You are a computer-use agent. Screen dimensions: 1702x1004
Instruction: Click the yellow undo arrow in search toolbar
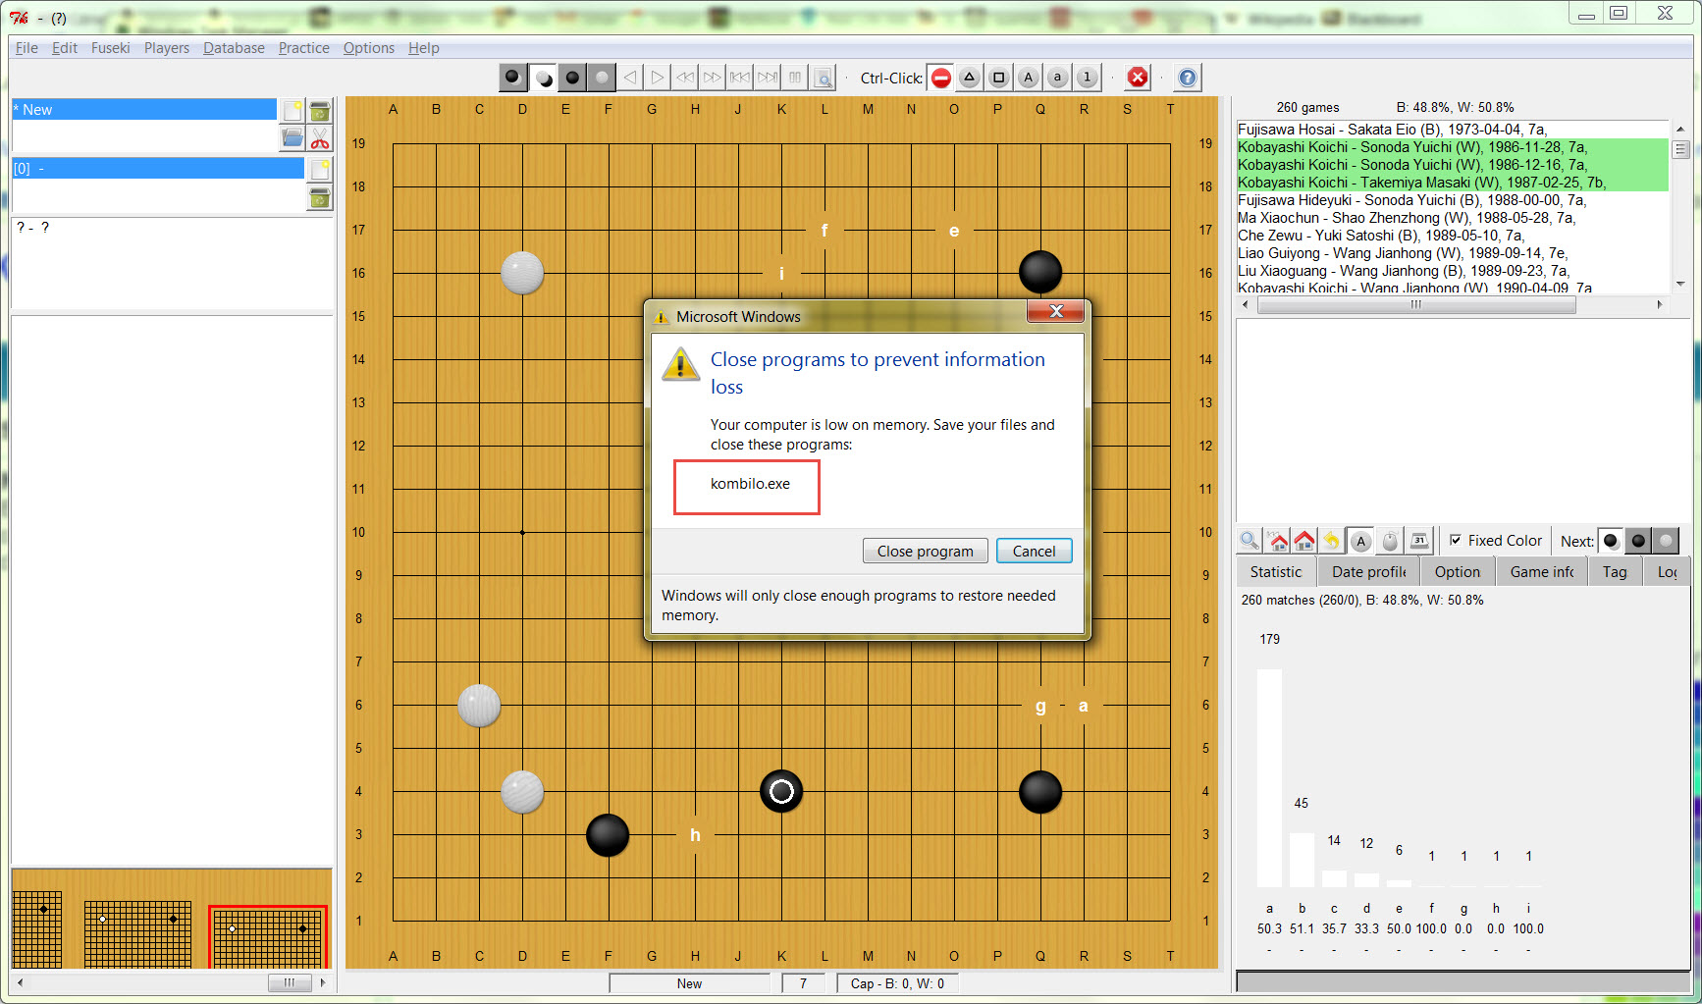point(1331,541)
